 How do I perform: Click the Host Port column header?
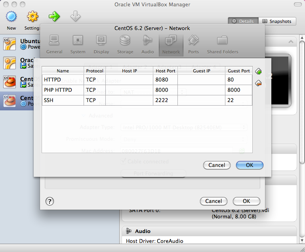pos(165,71)
